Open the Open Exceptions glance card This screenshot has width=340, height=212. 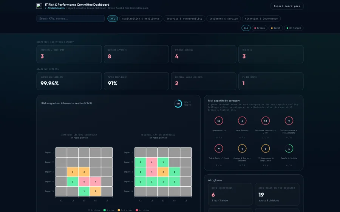230,194
